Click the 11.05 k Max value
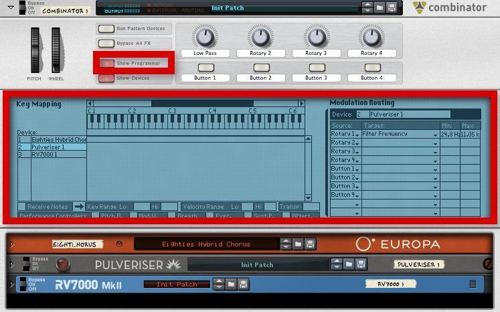 click(x=470, y=135)
